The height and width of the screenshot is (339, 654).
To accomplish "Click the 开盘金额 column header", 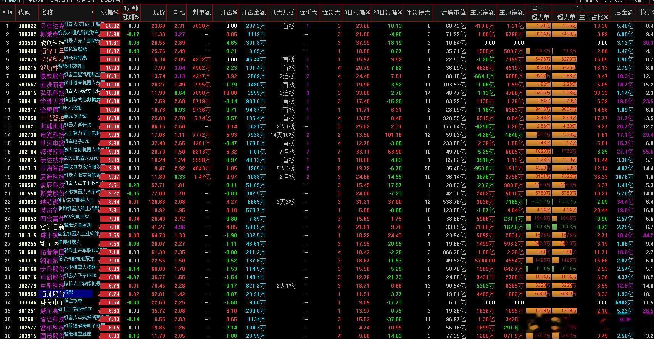I will tap(253, 12).
